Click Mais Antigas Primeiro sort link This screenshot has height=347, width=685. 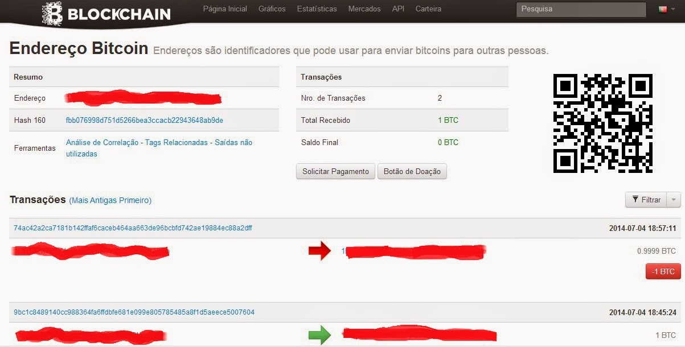click(110, 200)
